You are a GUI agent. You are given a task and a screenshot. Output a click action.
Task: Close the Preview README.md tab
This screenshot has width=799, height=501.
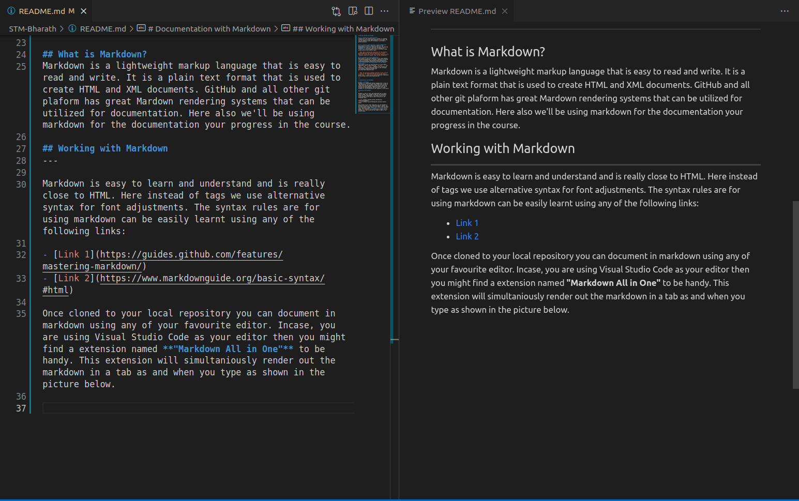tap(505, 11)
